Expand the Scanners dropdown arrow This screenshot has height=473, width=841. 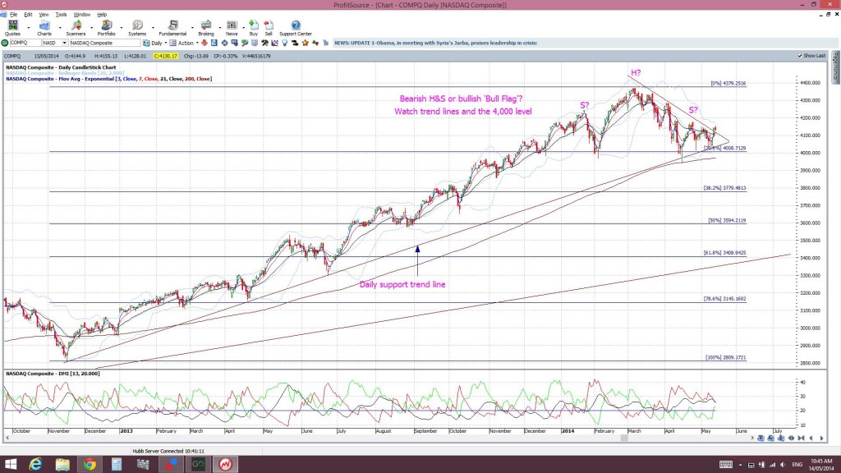[x=91, y=27]
